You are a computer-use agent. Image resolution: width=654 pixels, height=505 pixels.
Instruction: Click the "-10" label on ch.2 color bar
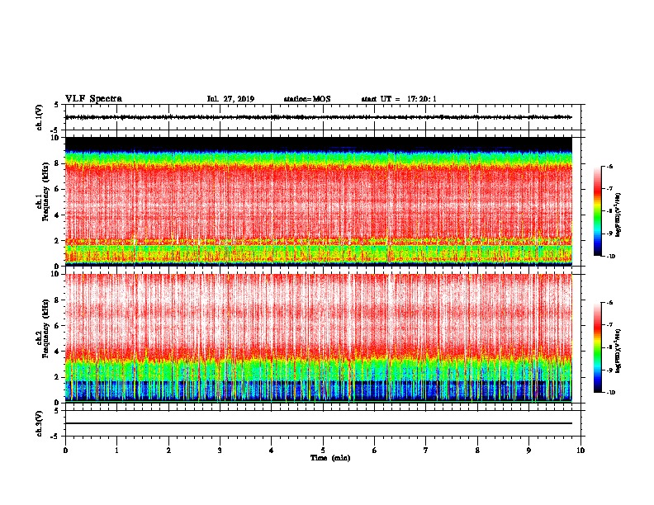611,393
